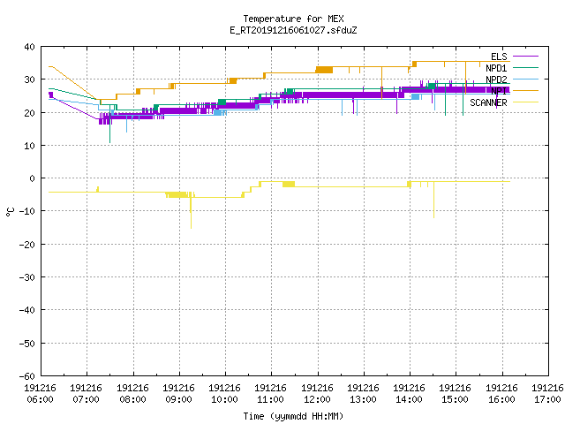Click the purple ELS legend line sample

point(525,57)
